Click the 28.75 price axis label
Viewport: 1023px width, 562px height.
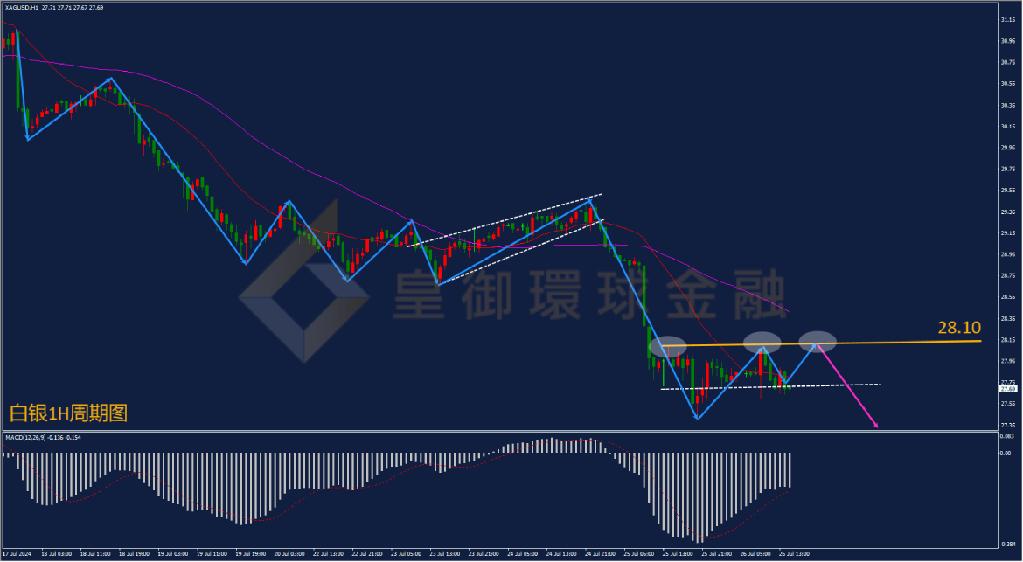[x=1007, y=276]
